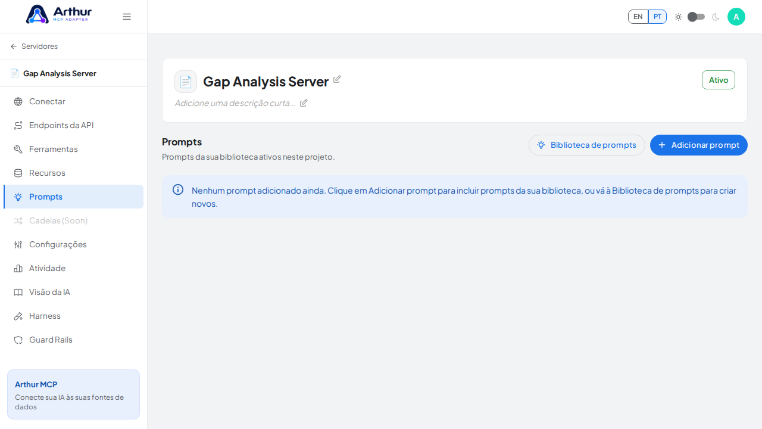Switch language to PT

click(657, 17)
